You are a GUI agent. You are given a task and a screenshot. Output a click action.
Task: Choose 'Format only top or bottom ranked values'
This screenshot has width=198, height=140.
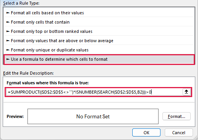(x=99, y=31)
